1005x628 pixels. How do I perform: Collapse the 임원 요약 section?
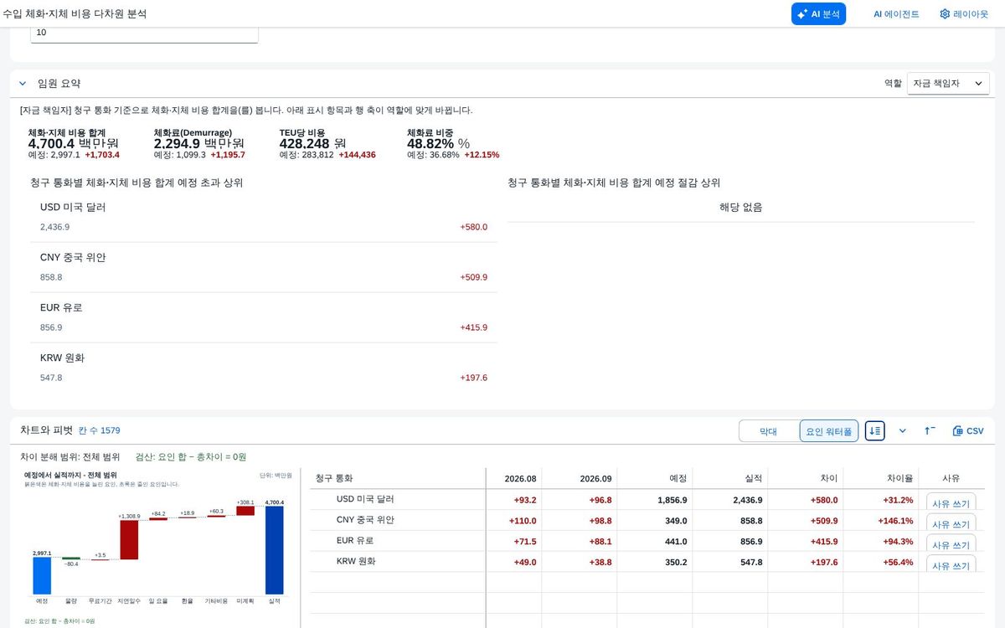click(23, 84)
